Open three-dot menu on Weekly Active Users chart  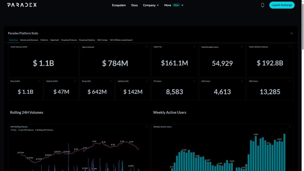290,127
